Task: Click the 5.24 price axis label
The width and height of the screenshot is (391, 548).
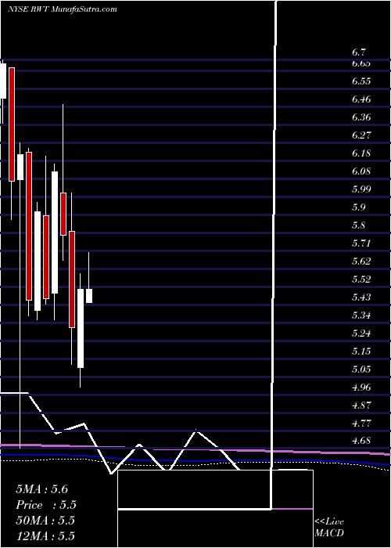Action: pos(361,333)
